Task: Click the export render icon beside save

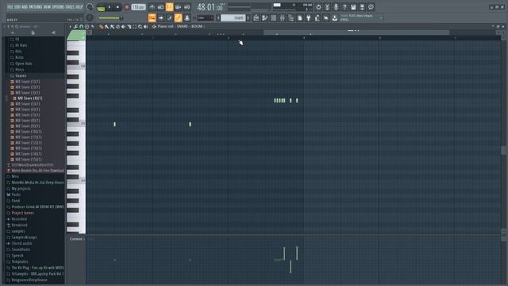Action: point(362,7)
